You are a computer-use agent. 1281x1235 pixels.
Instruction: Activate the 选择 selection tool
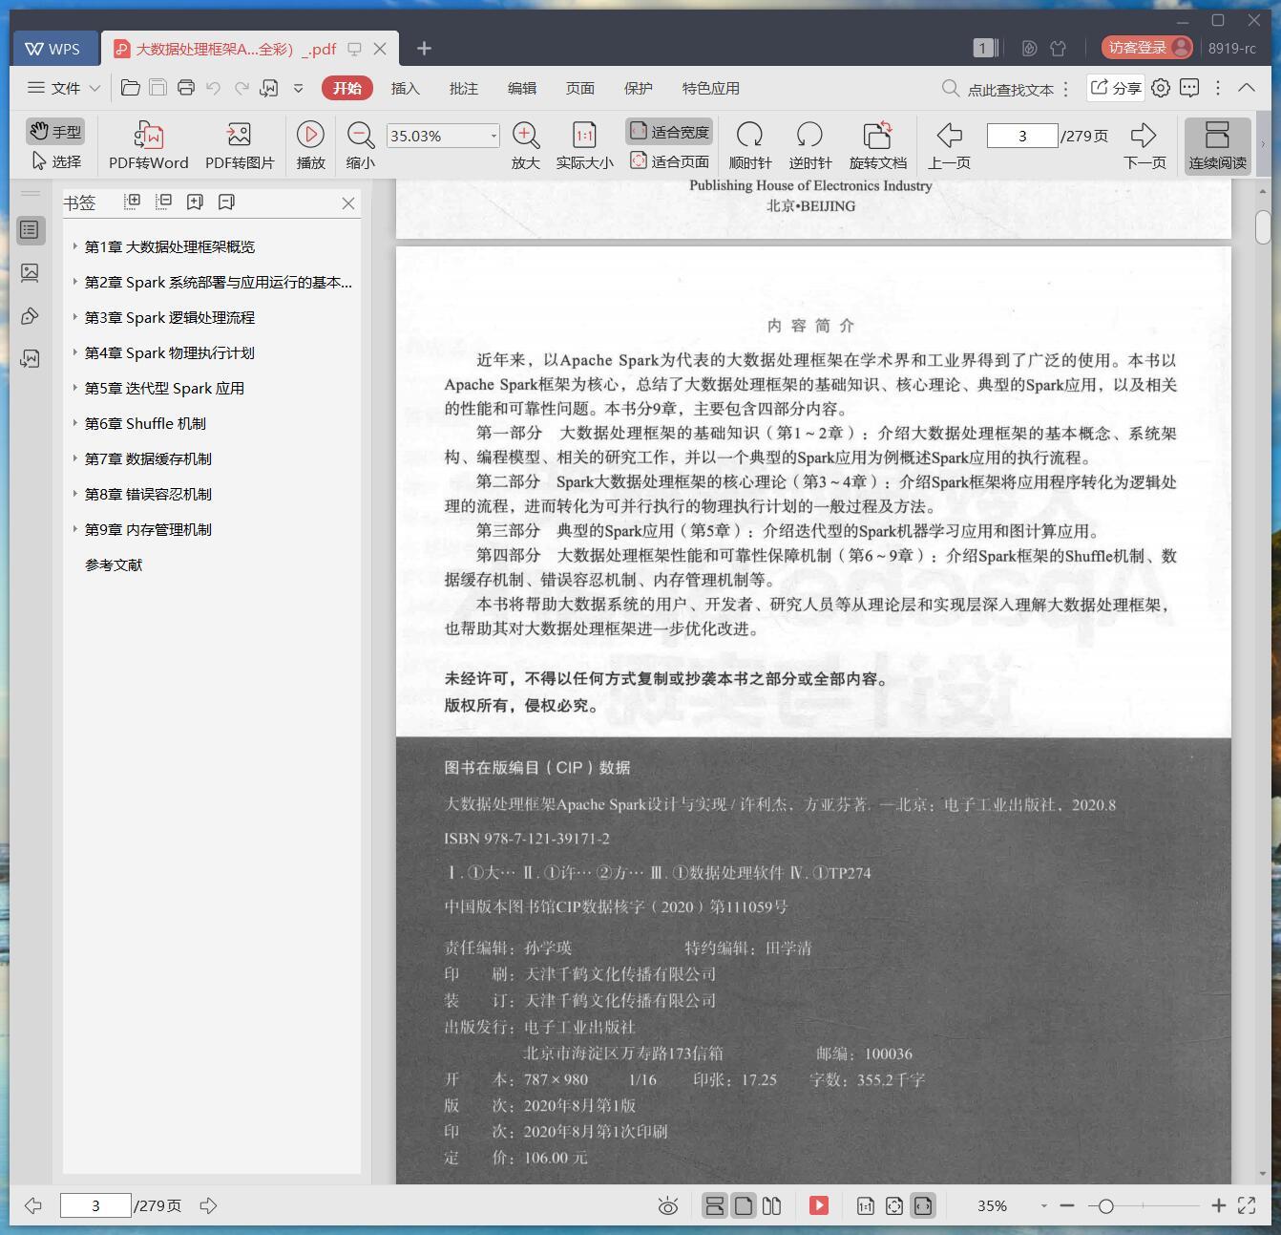coord(56,160)
